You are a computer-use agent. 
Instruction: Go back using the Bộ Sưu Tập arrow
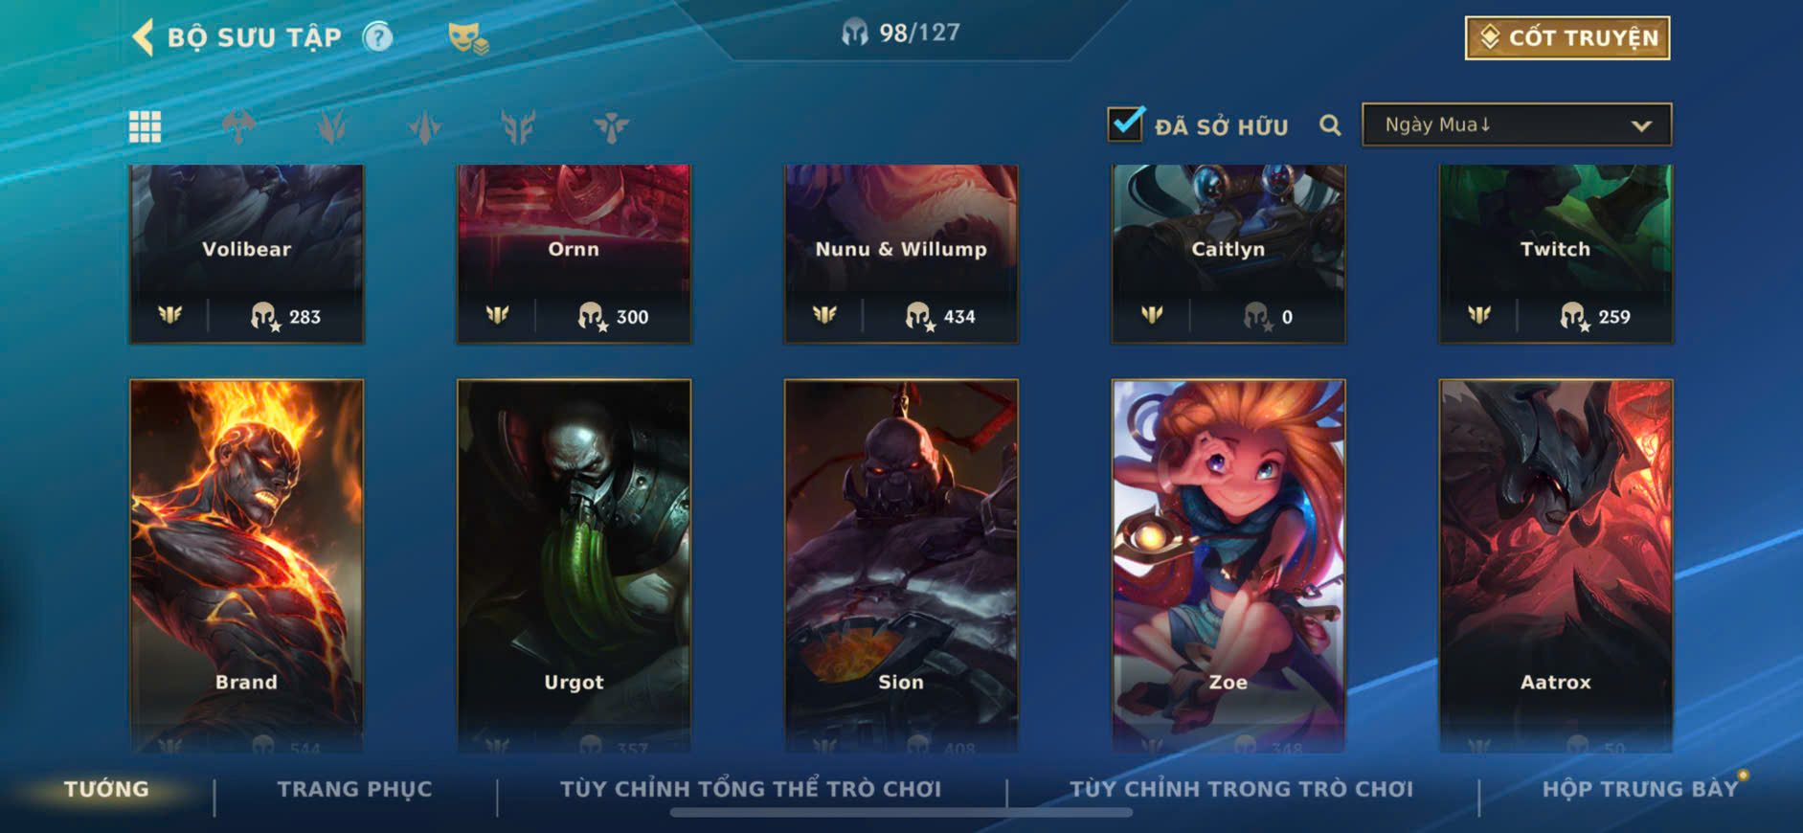click(x=144, y=37)
